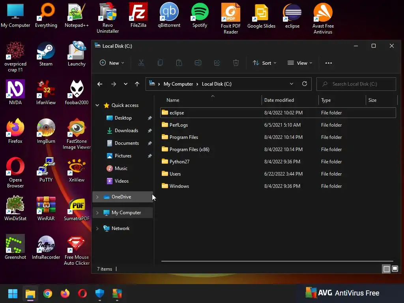This screenshot has height=303, width=404.
Task: Sort by Size column header
Action: 382,100
